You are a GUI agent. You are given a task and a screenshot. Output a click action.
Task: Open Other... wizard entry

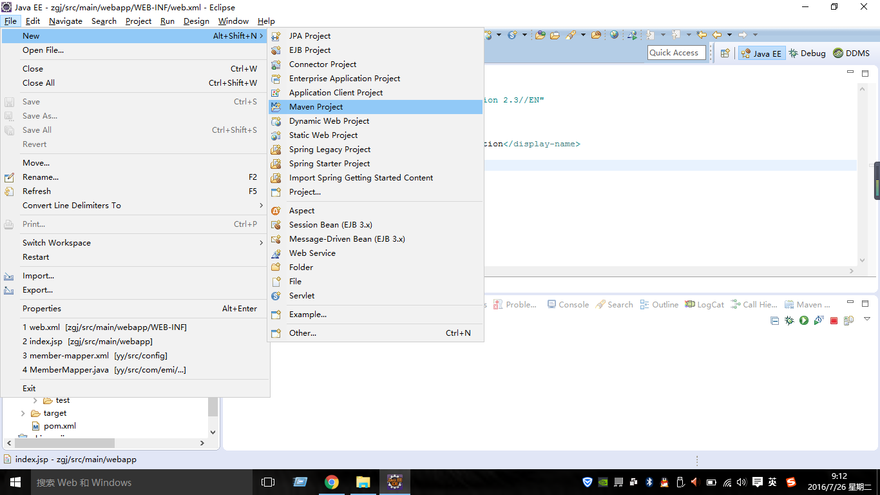point(375,333)
